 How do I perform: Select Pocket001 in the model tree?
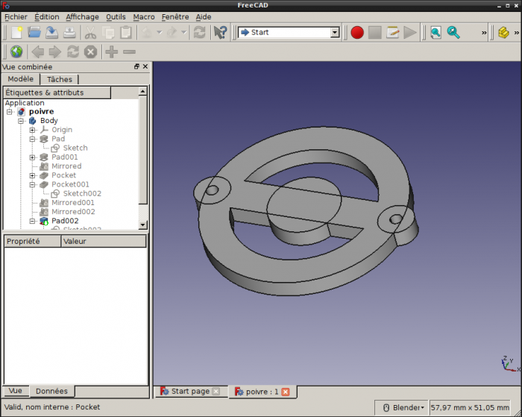click(x=70, y=184)
